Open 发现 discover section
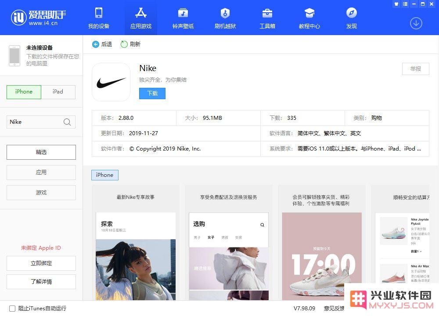The image size is (439, 316). point(351,18)
